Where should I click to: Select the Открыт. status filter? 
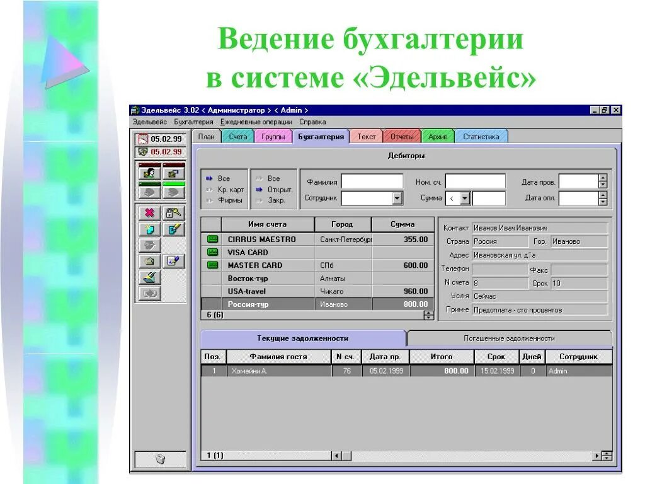(x=274, y=190)
